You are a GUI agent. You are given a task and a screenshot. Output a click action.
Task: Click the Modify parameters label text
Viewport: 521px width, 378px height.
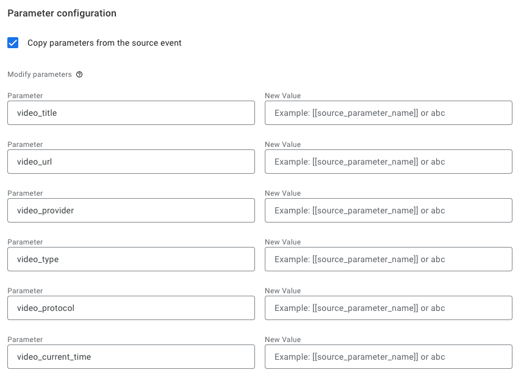pos(40,75)
